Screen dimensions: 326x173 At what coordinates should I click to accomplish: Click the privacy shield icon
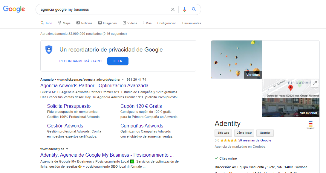click(x=49, y=50)
